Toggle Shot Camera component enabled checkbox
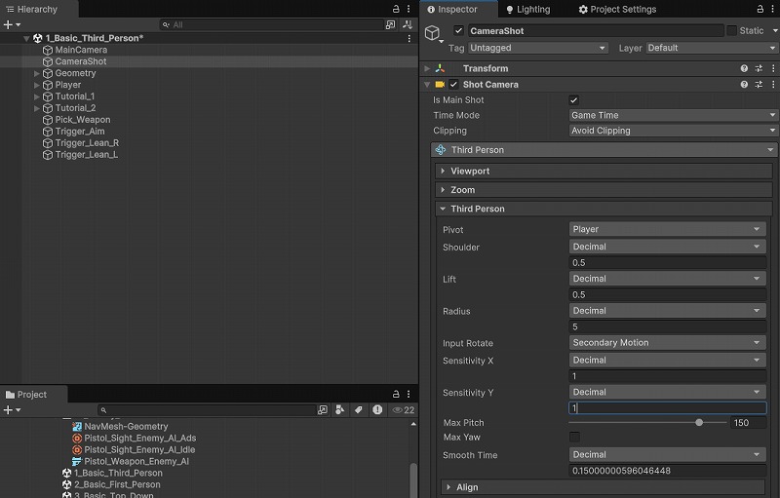 pyautogui.click(x=453, y=85)
